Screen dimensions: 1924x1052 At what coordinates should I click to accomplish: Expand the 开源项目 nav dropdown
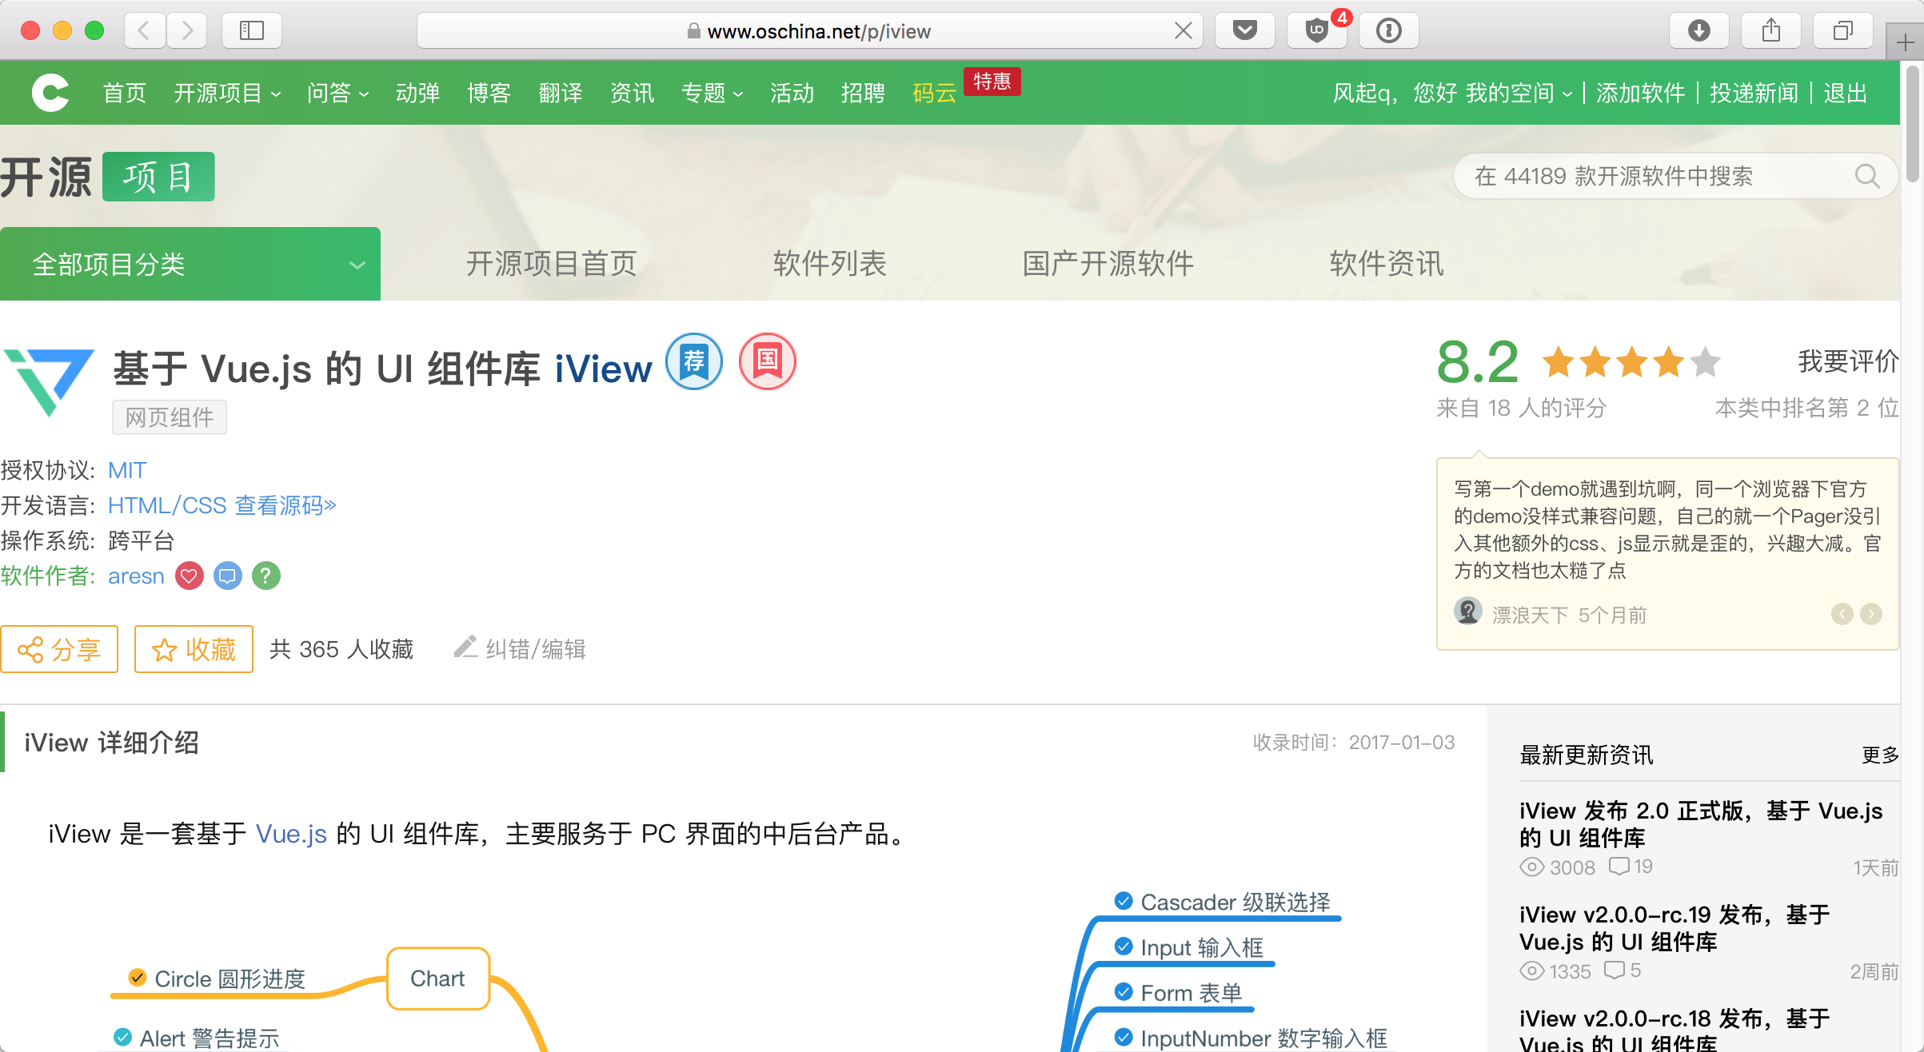click(x=227, y=93)
